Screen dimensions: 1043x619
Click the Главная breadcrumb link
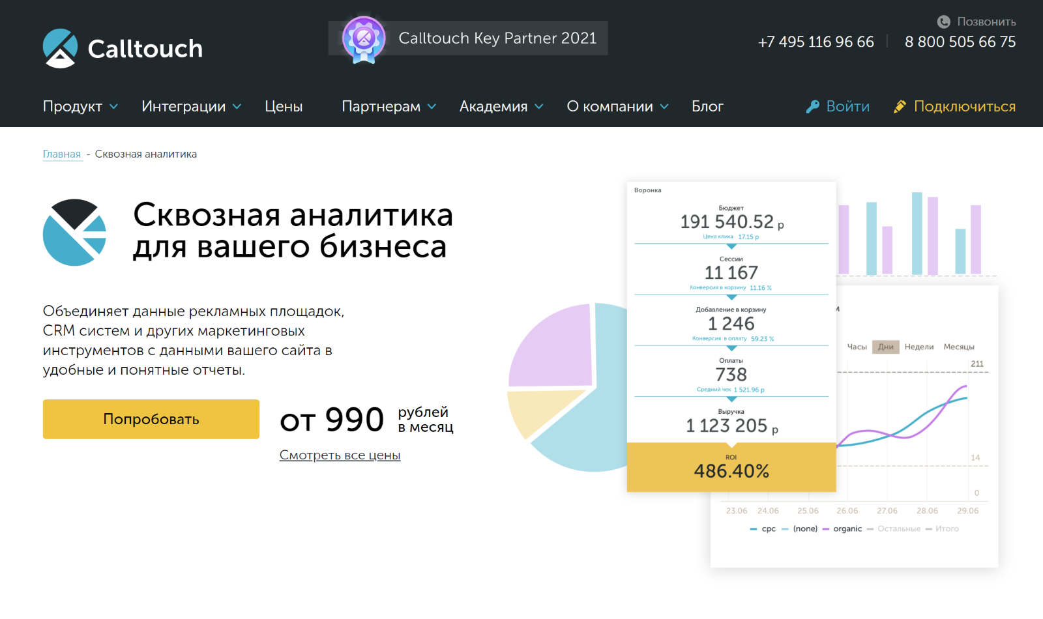click(62, 154)
